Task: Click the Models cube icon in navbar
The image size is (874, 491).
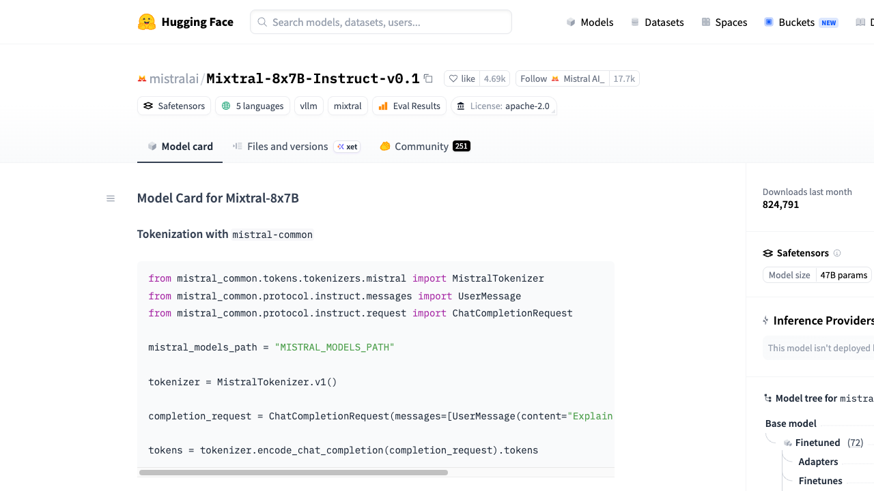Action: coord(571,23)
